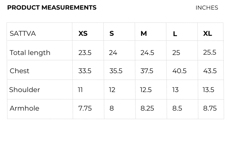Screen dimensions: 232x149
Task: Click the 8.25 armhole value for M
Action: (x=147, y=108)
